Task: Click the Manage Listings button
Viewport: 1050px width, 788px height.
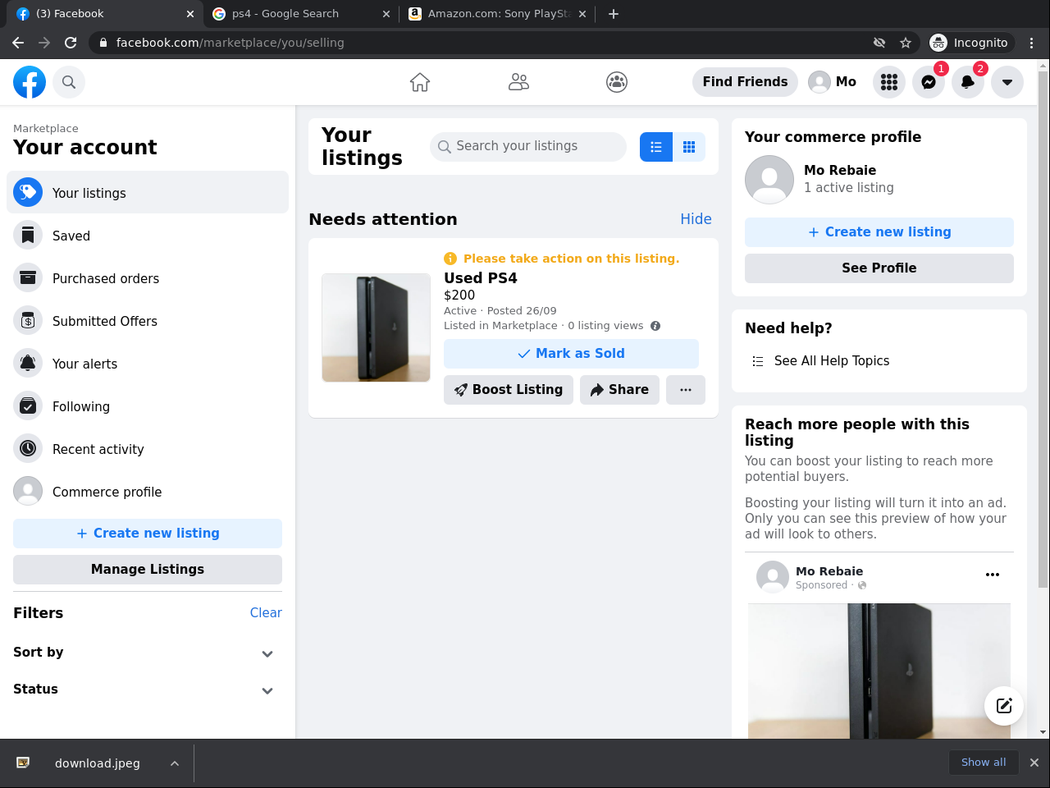Action: pyautogui.click(x=148, y=570)
